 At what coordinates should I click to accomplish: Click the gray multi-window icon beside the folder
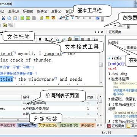(11, 25)
